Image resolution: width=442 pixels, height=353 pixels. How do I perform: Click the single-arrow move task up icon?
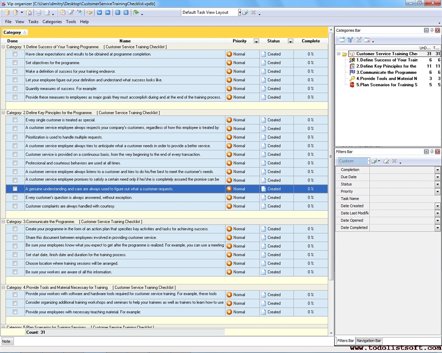pos(108,12)
